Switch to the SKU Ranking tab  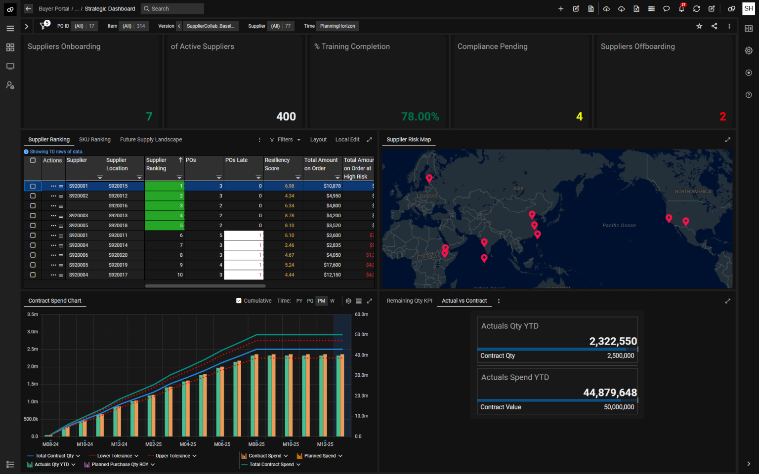(95, 139)
